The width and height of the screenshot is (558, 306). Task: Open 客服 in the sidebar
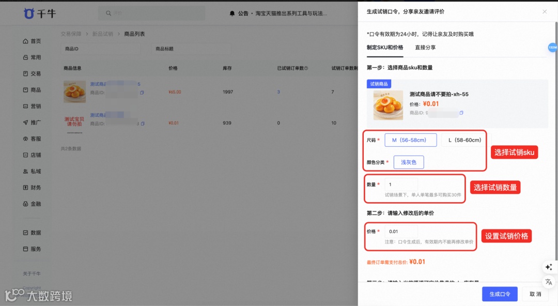(x=32, y=139)
